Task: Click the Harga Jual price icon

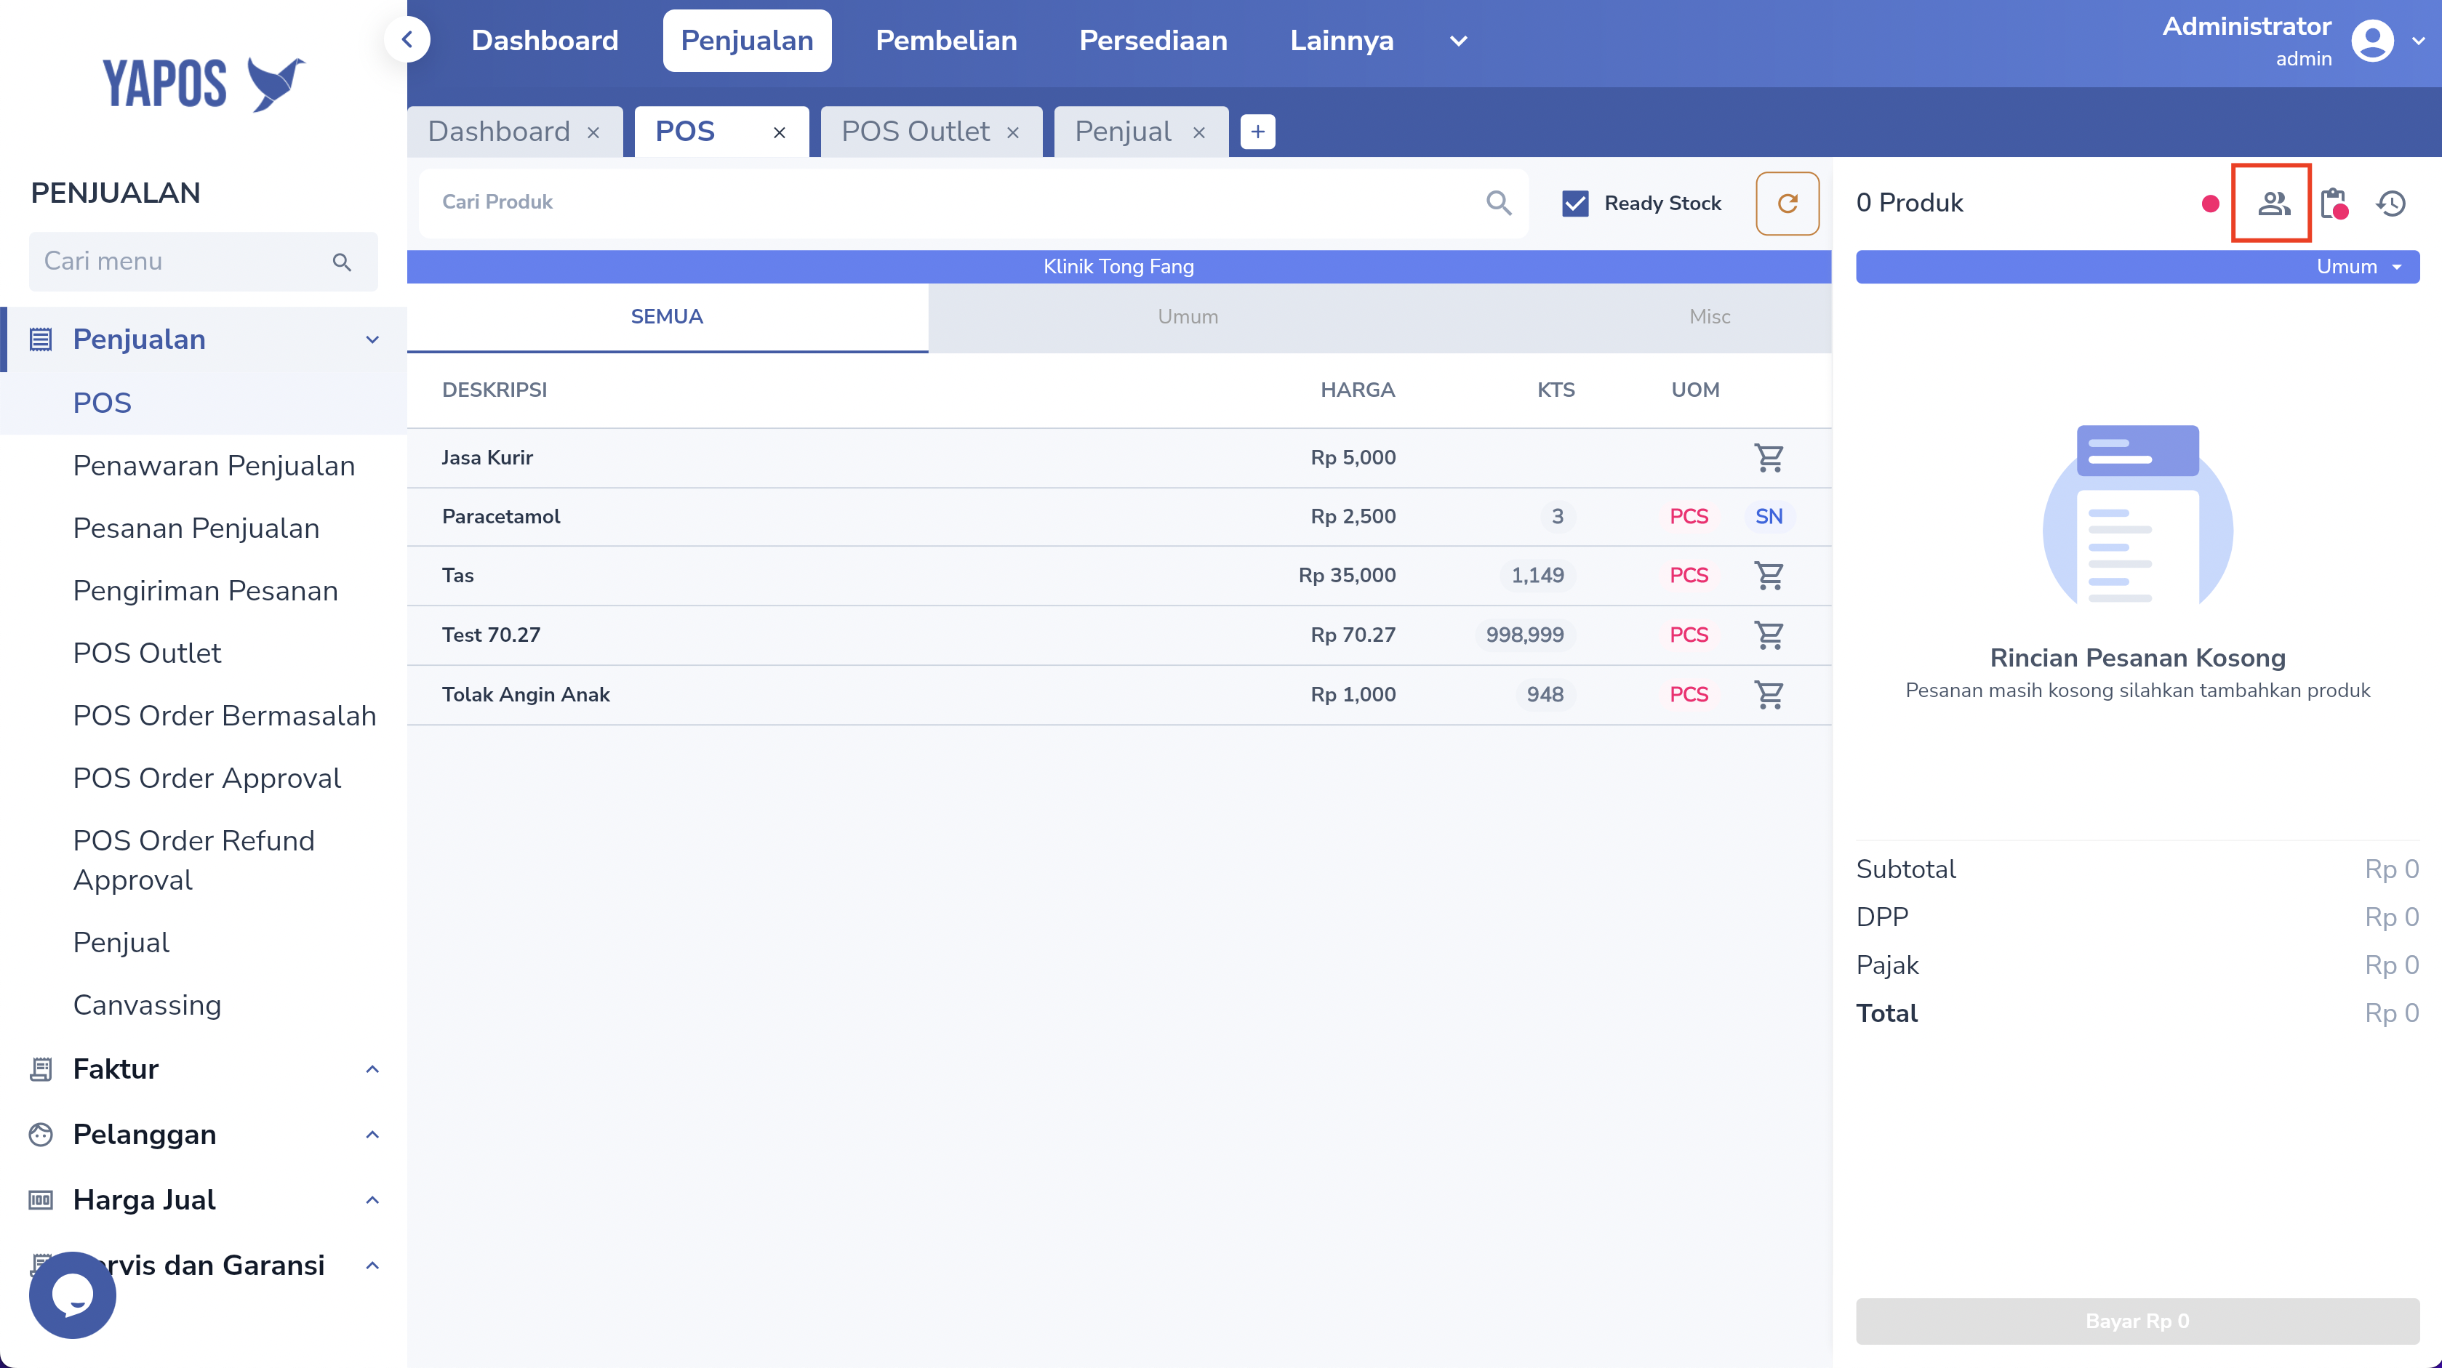Action: 40,1200
